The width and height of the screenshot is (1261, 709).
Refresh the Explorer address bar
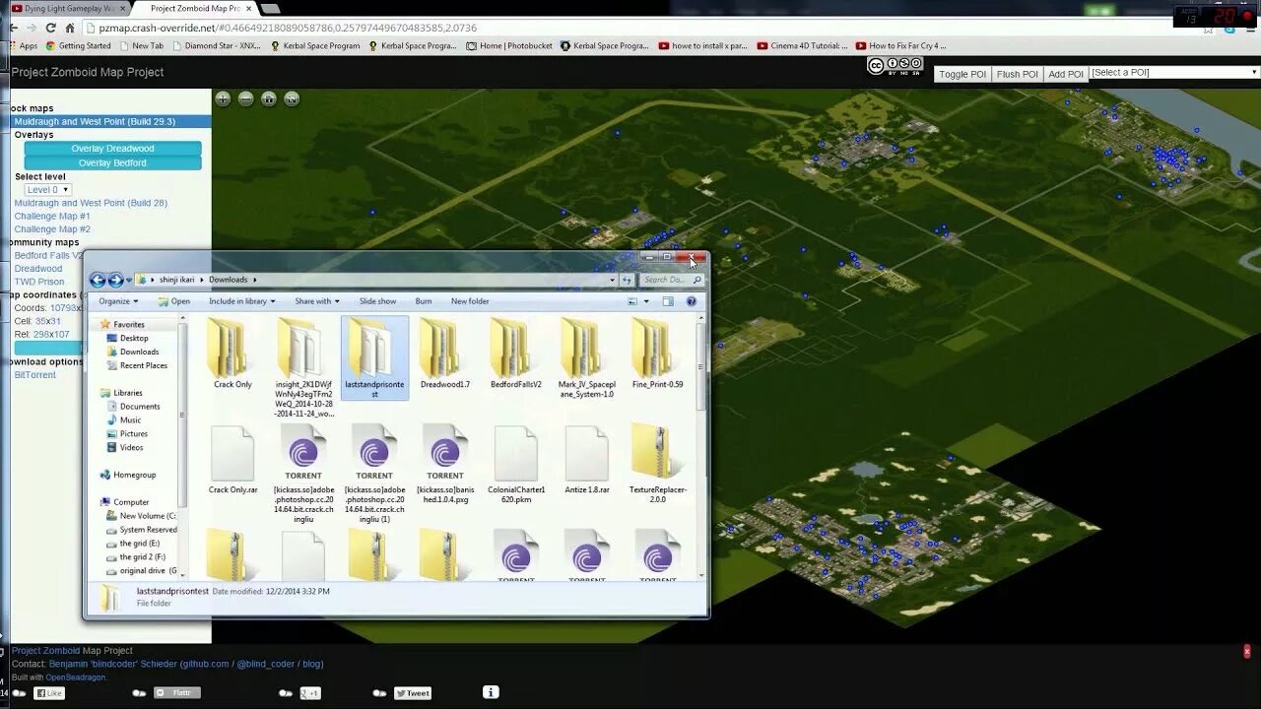pyautogui.click(x=626, y=280)
